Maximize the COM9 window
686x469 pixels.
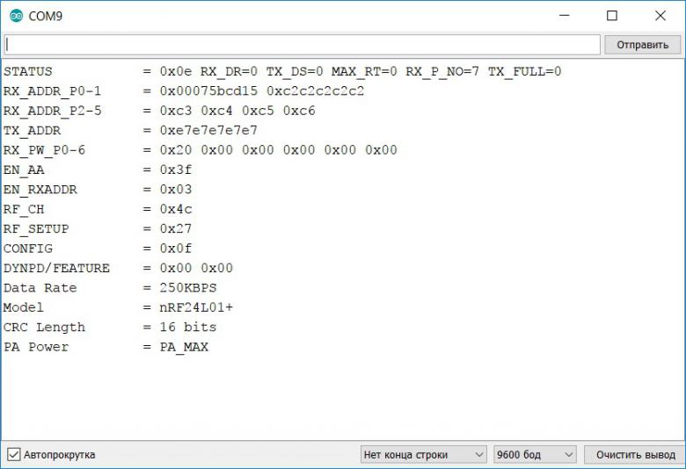pos(612,16)
